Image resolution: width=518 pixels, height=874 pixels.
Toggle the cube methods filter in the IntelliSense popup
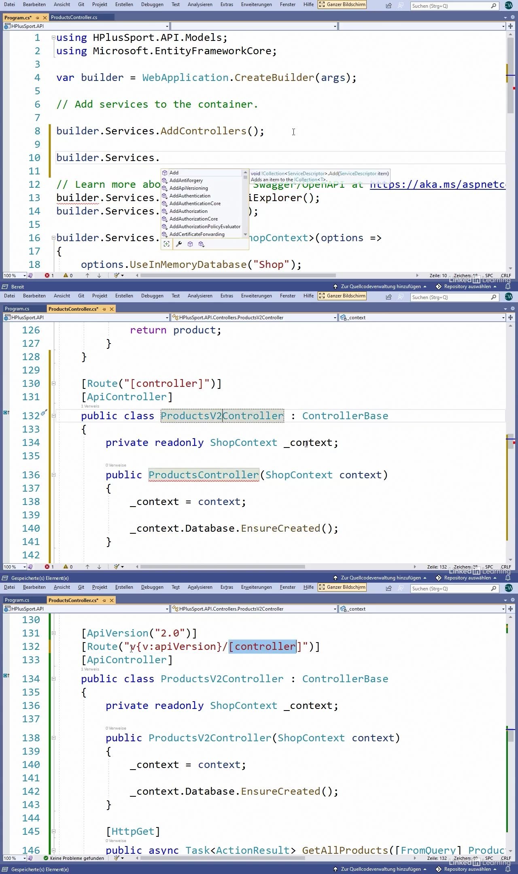click(190, 244)
